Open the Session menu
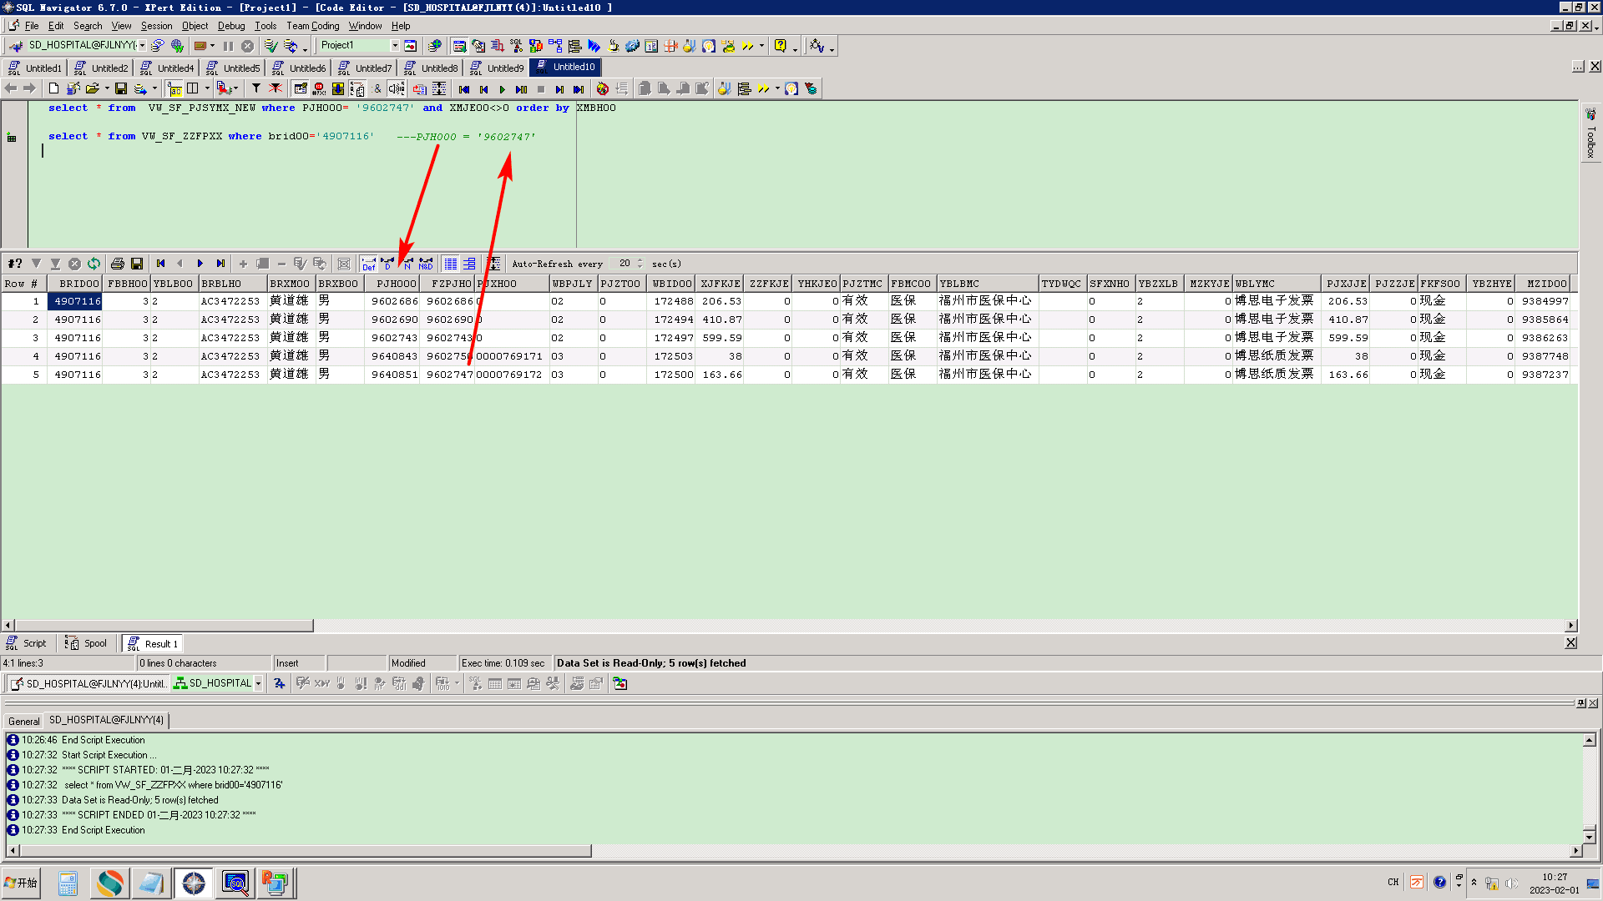The image size is (1603, 901). tap(156, 26)
